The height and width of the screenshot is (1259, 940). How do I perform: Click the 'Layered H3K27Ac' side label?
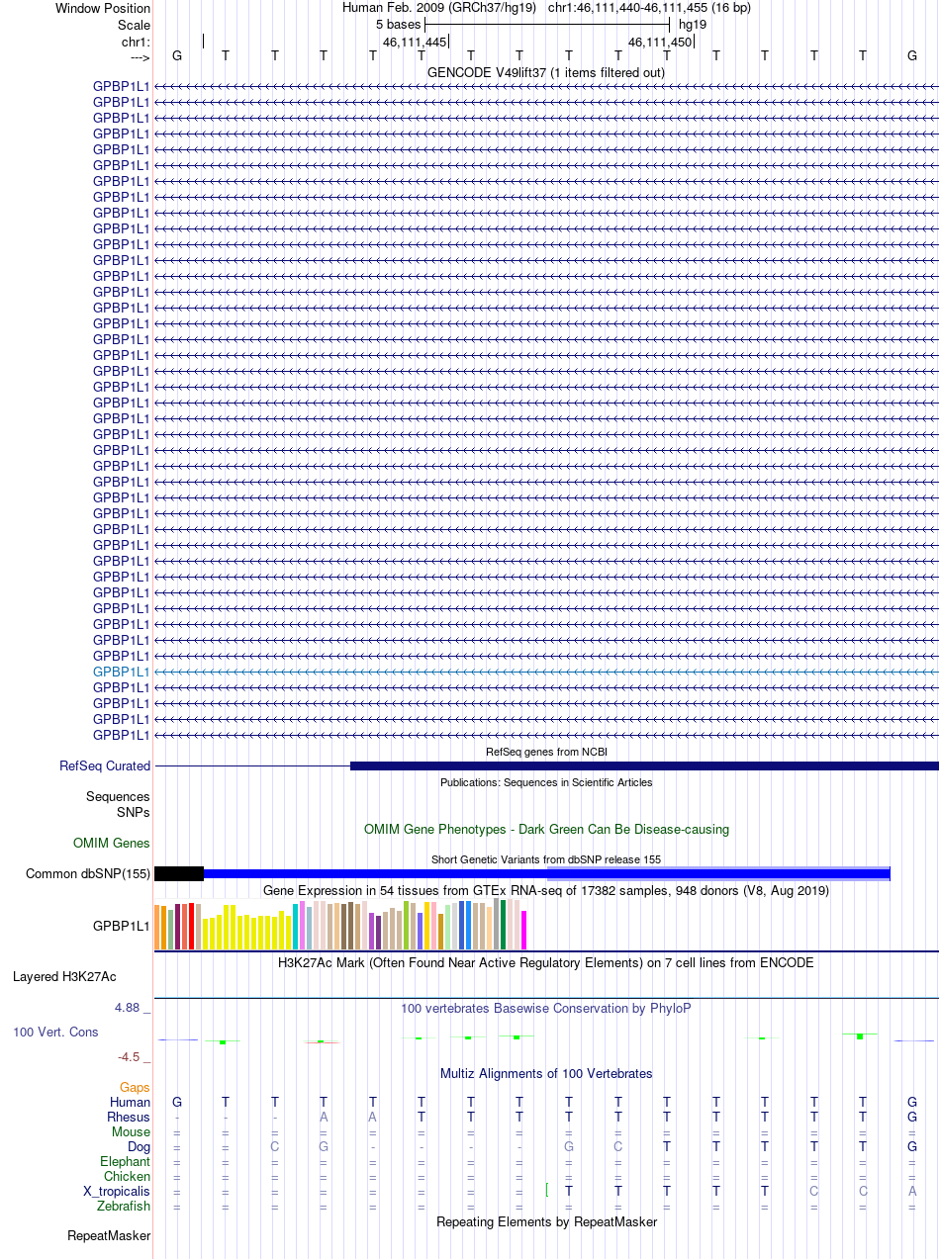[64, 976]
